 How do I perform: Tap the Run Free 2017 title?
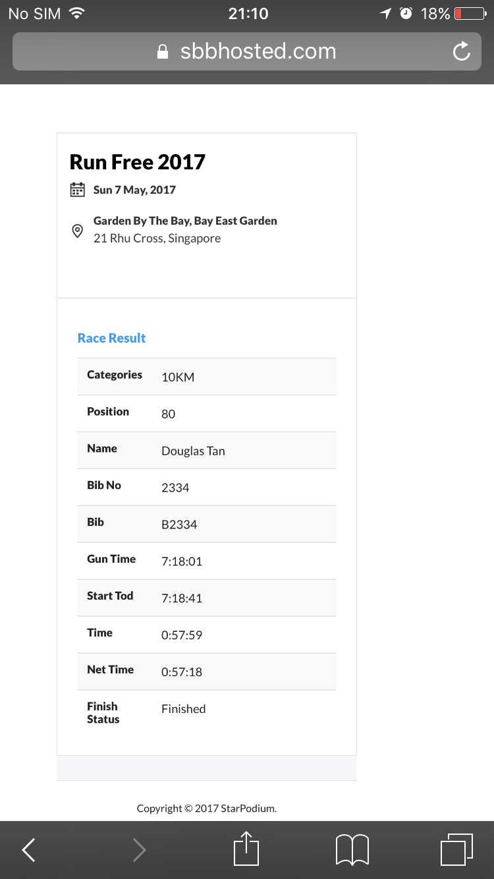tap(138, 162)
